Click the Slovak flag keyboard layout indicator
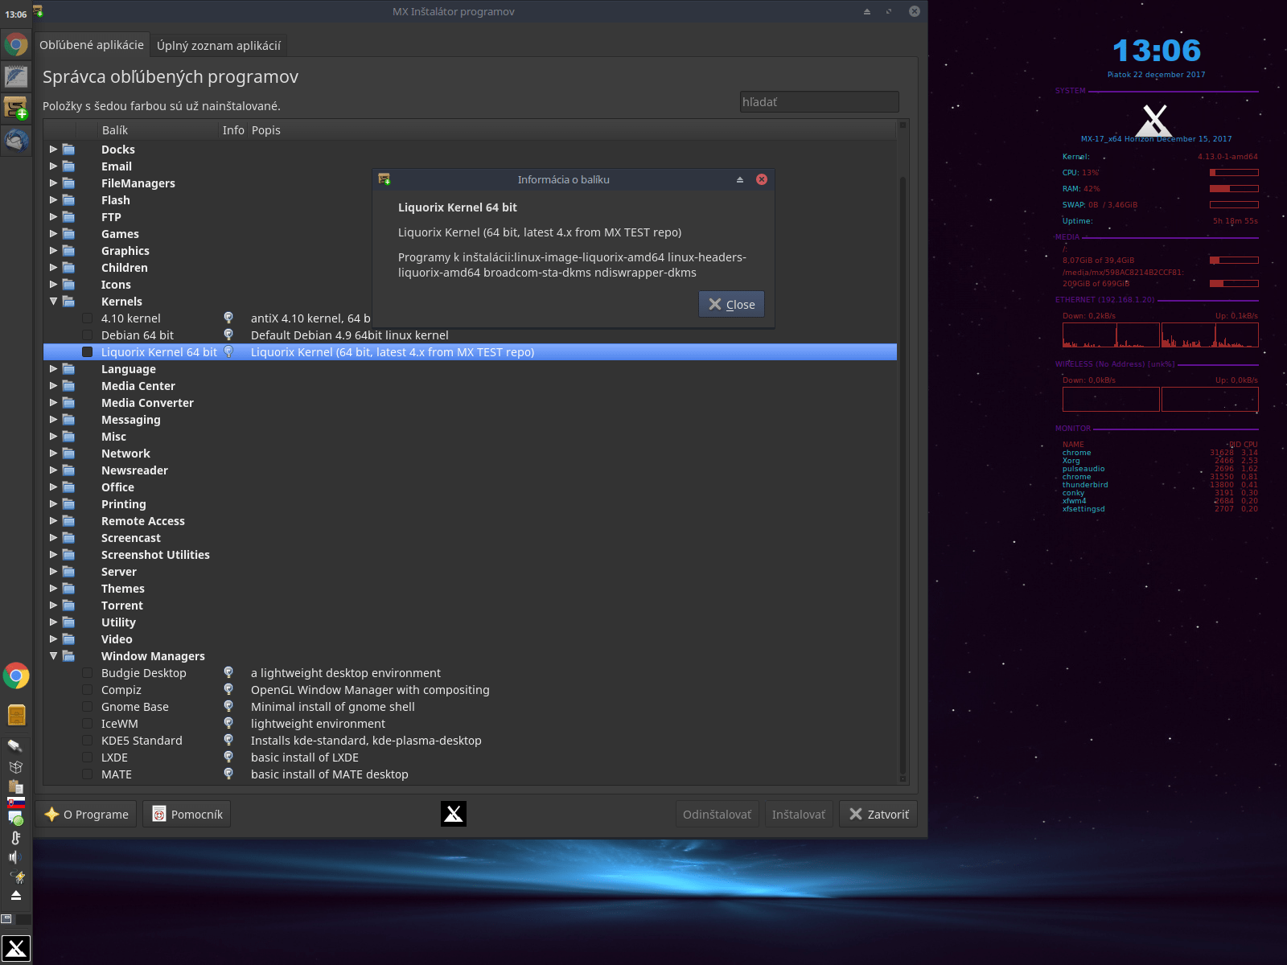The image size is (1287, 965). click(15, 803)
